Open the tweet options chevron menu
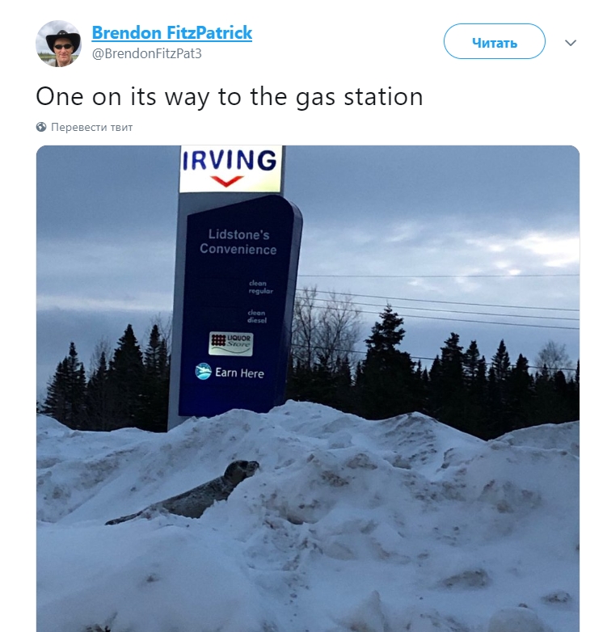The width and height of the screenshot is (607, 632). point(571,43)
